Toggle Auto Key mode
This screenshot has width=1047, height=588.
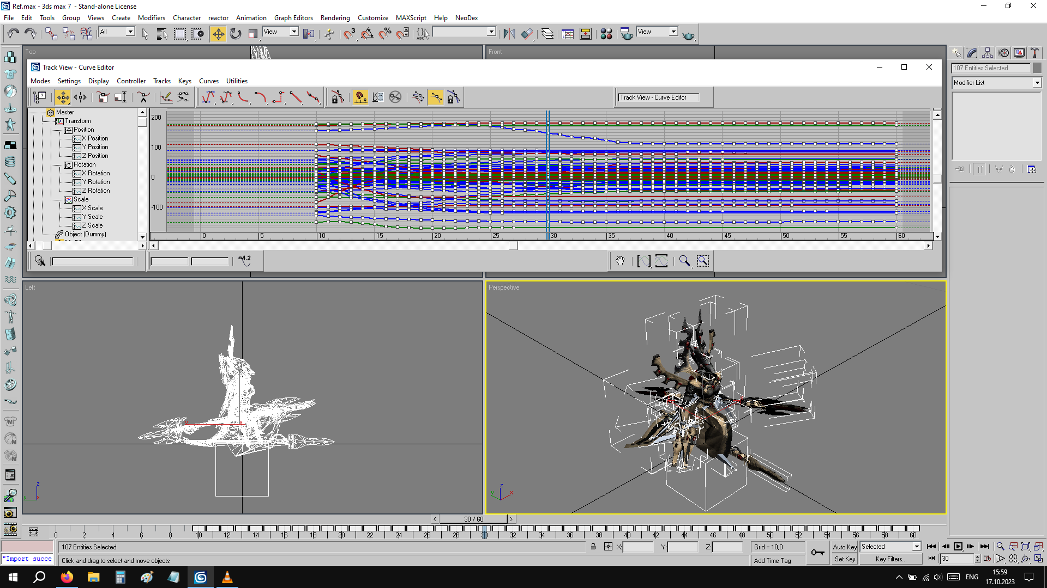pos(844,547)
